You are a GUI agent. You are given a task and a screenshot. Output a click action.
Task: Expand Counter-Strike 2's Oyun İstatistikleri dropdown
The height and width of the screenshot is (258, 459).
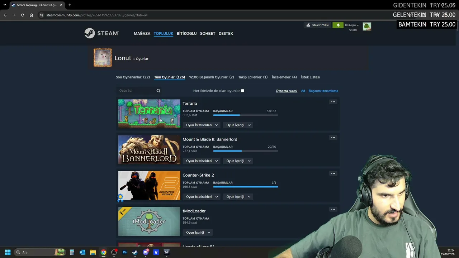[x=202, y=197]
